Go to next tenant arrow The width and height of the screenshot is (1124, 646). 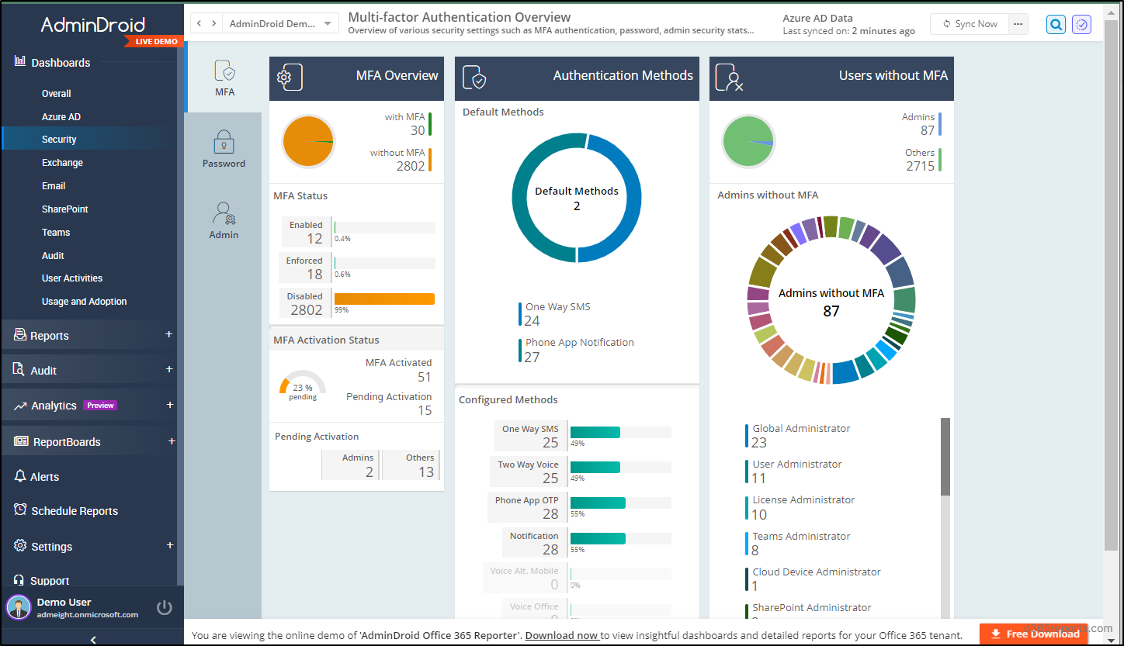tap(213, 23)
